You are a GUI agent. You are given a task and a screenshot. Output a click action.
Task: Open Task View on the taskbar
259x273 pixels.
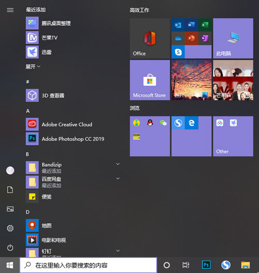coord(186,265)
